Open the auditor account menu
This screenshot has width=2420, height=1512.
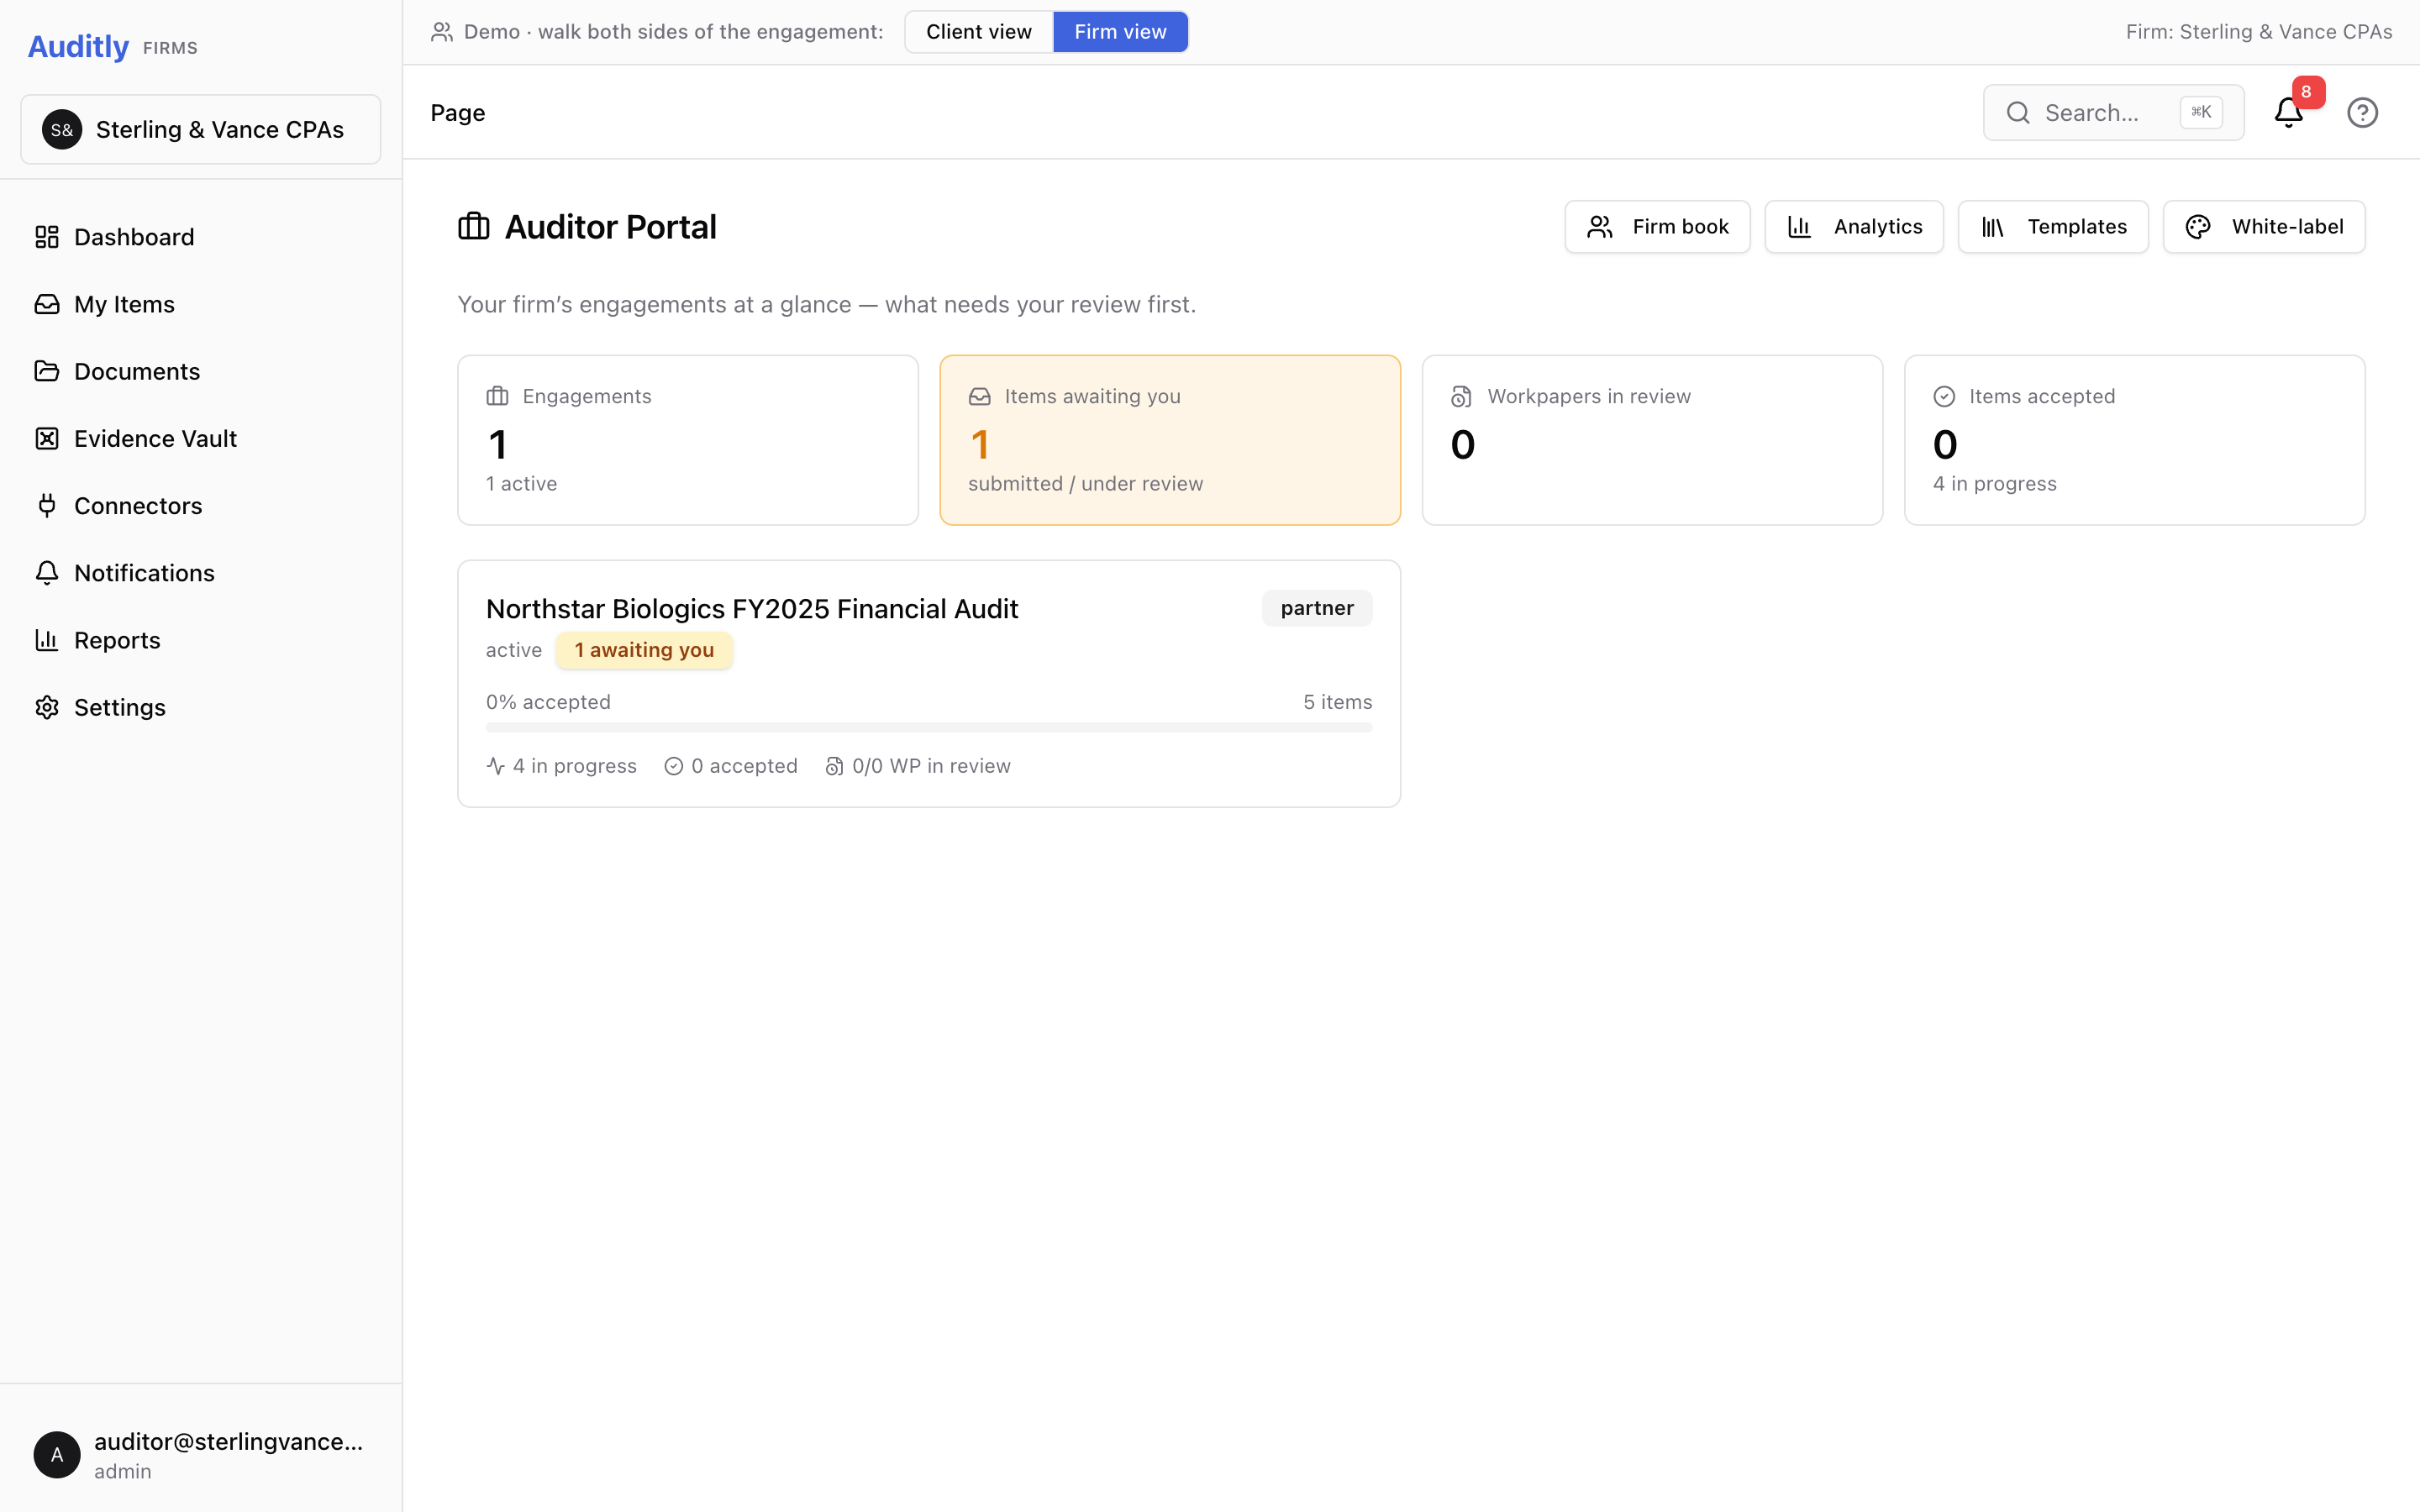(x=201, y=1455)
